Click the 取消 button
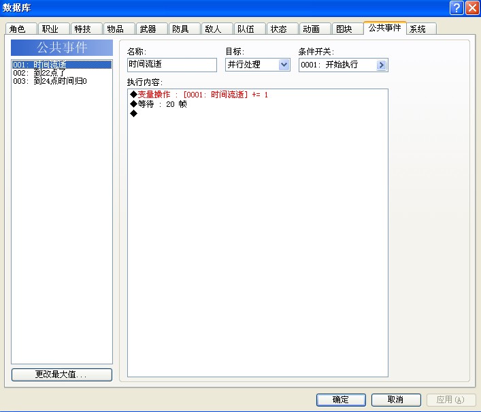 point(396,400)
